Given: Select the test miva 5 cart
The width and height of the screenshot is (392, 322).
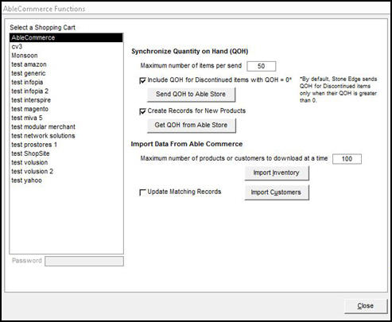Looking at the screenshot, I should pos(66,118).
